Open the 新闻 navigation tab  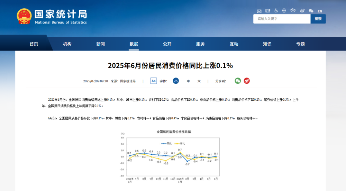coord(100,44)
